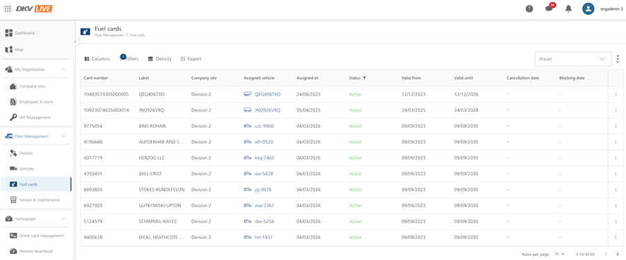Open the orgadmin 2 user avatar
Image resolution: width=626 pixels, height=260 pixels.
[x=588, y=9]
